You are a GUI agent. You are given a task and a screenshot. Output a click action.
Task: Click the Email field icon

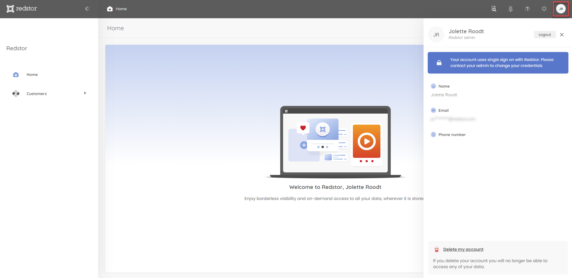pyautogui.click(x=433, y=110)
